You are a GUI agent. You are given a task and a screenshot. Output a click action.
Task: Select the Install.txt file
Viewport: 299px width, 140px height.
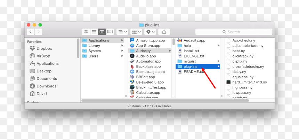(198, 51)
